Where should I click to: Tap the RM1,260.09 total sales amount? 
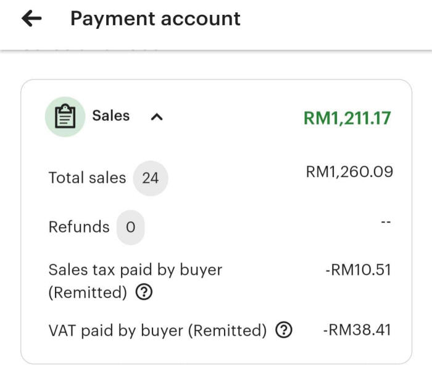[x=349, y=172]
